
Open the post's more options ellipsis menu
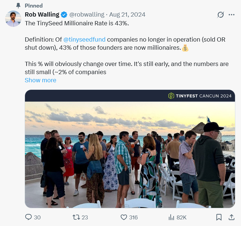[x=232, y=14]
